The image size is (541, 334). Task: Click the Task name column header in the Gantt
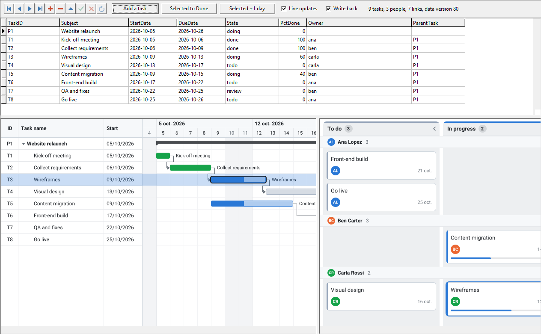pos(61,128)
